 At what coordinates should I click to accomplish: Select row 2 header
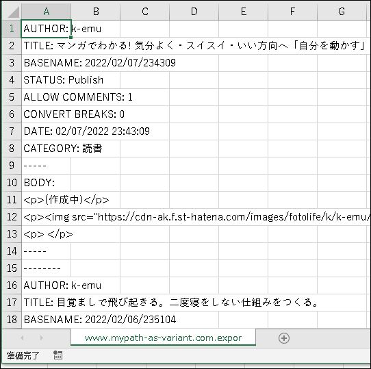(x=12, y=46)
